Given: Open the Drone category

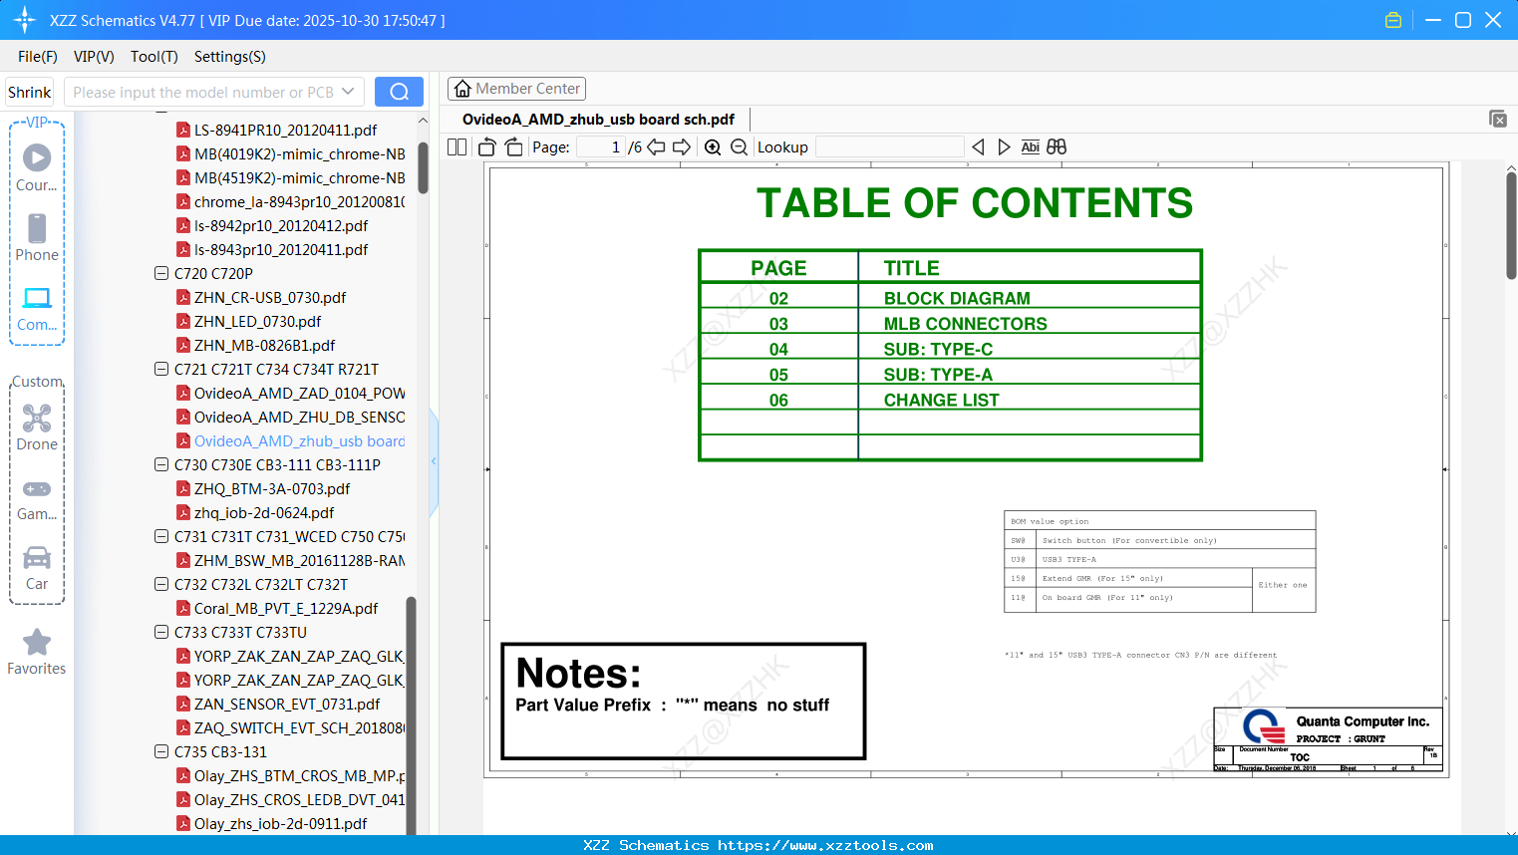Looking at the screenshot, I should (x=37, y=427).
